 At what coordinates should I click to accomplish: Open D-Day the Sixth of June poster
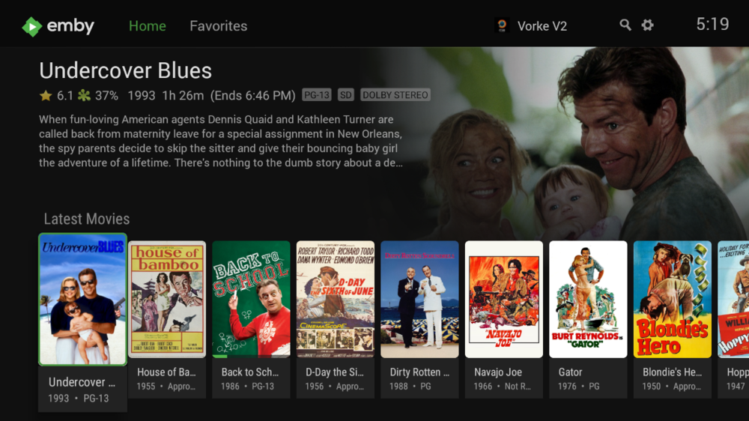pos(336,299)
